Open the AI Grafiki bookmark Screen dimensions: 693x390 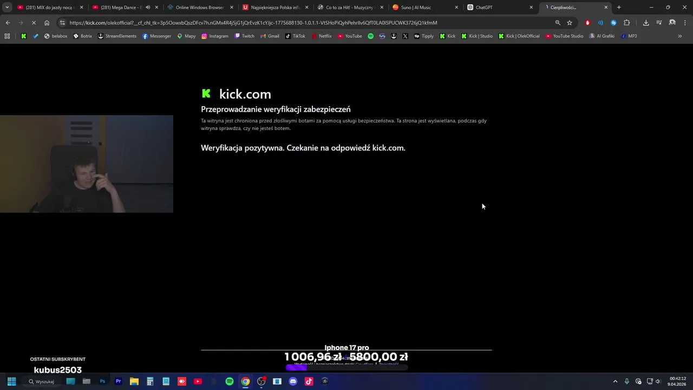click(602, 36)
